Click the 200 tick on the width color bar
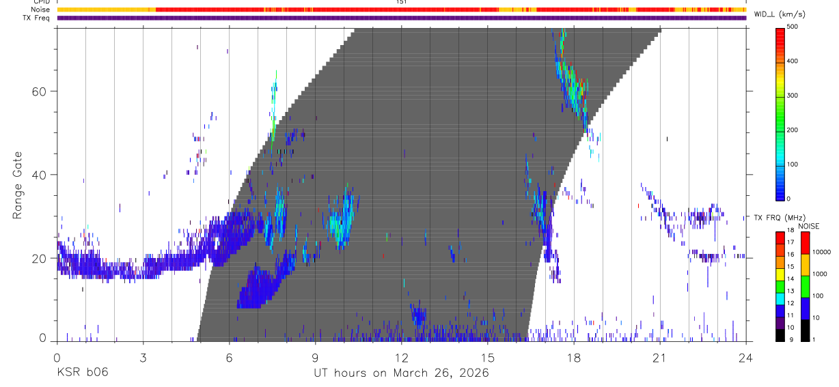Viewport: 839px width, 387px height. tap(792, 130)
